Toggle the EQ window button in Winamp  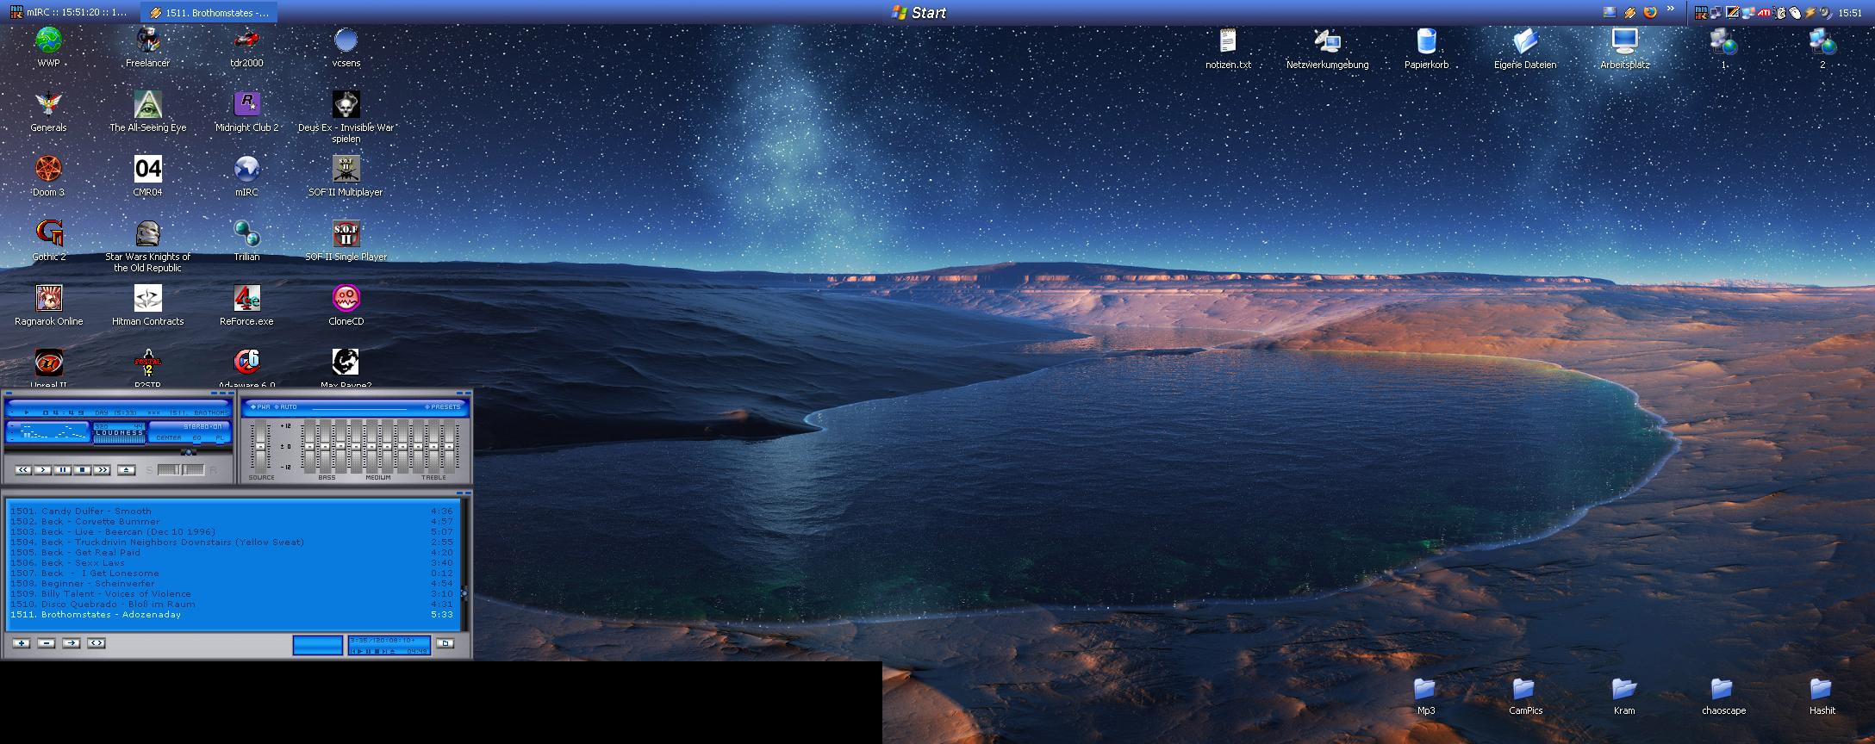tap(196, 438)
